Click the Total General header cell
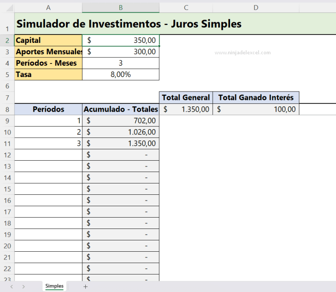336x292 pixels. pyautogui.click(x=186, y=98)
